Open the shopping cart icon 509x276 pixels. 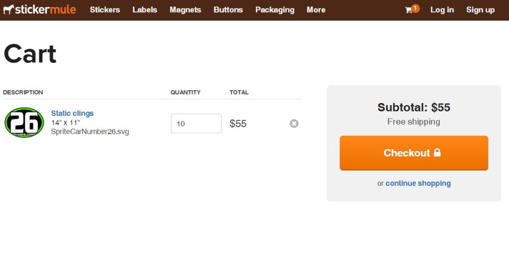(412, 9)
